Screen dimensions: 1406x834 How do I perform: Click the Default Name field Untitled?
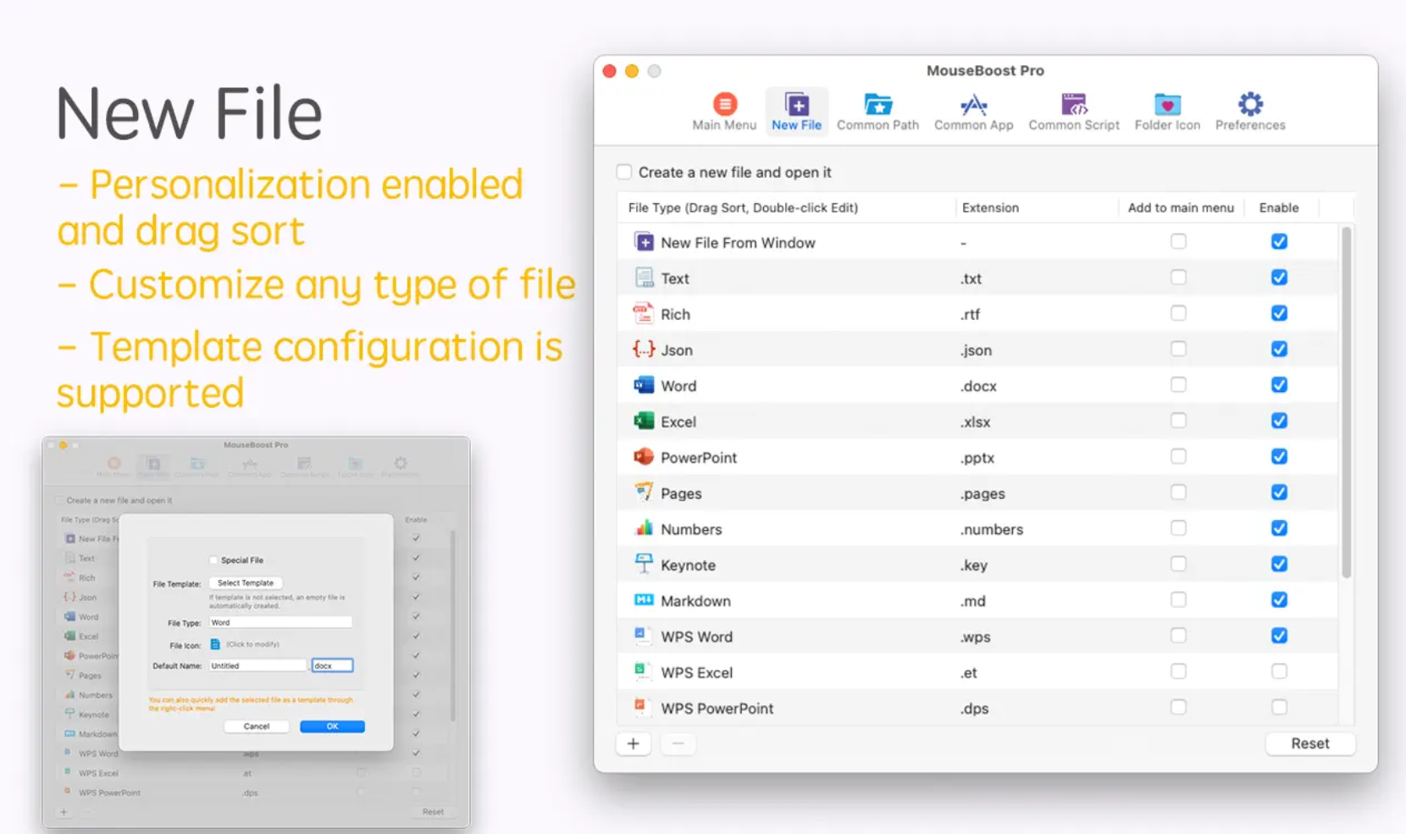pos(257,666)
